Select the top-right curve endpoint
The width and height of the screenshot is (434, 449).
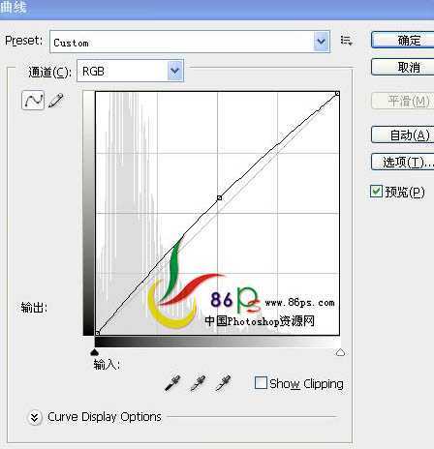click(337, 93)
